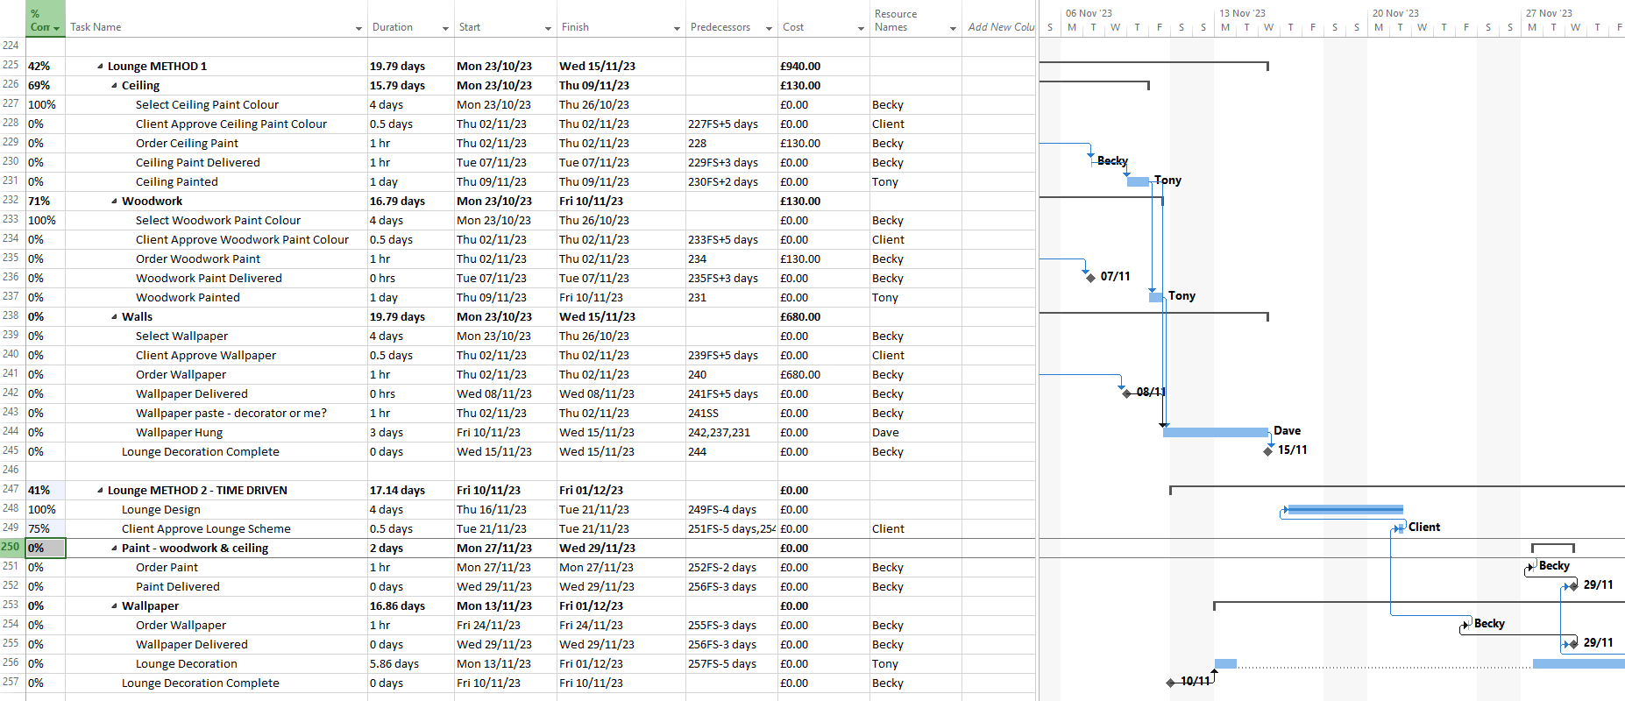Viewport: 1625px width, 701px height.
Task: Collapse the Ceiling summary task
Action: [x=114, y=86]
